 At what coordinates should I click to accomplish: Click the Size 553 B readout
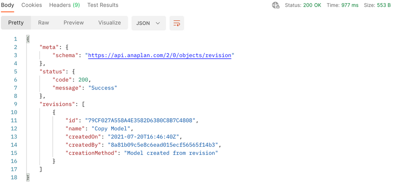click(377, 5)
